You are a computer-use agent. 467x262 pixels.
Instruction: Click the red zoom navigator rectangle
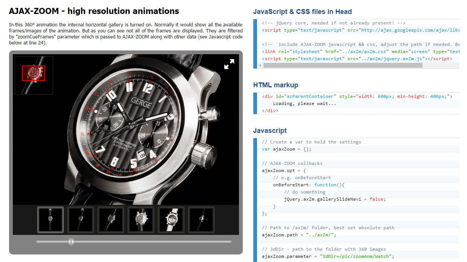[x=34, y=73]
